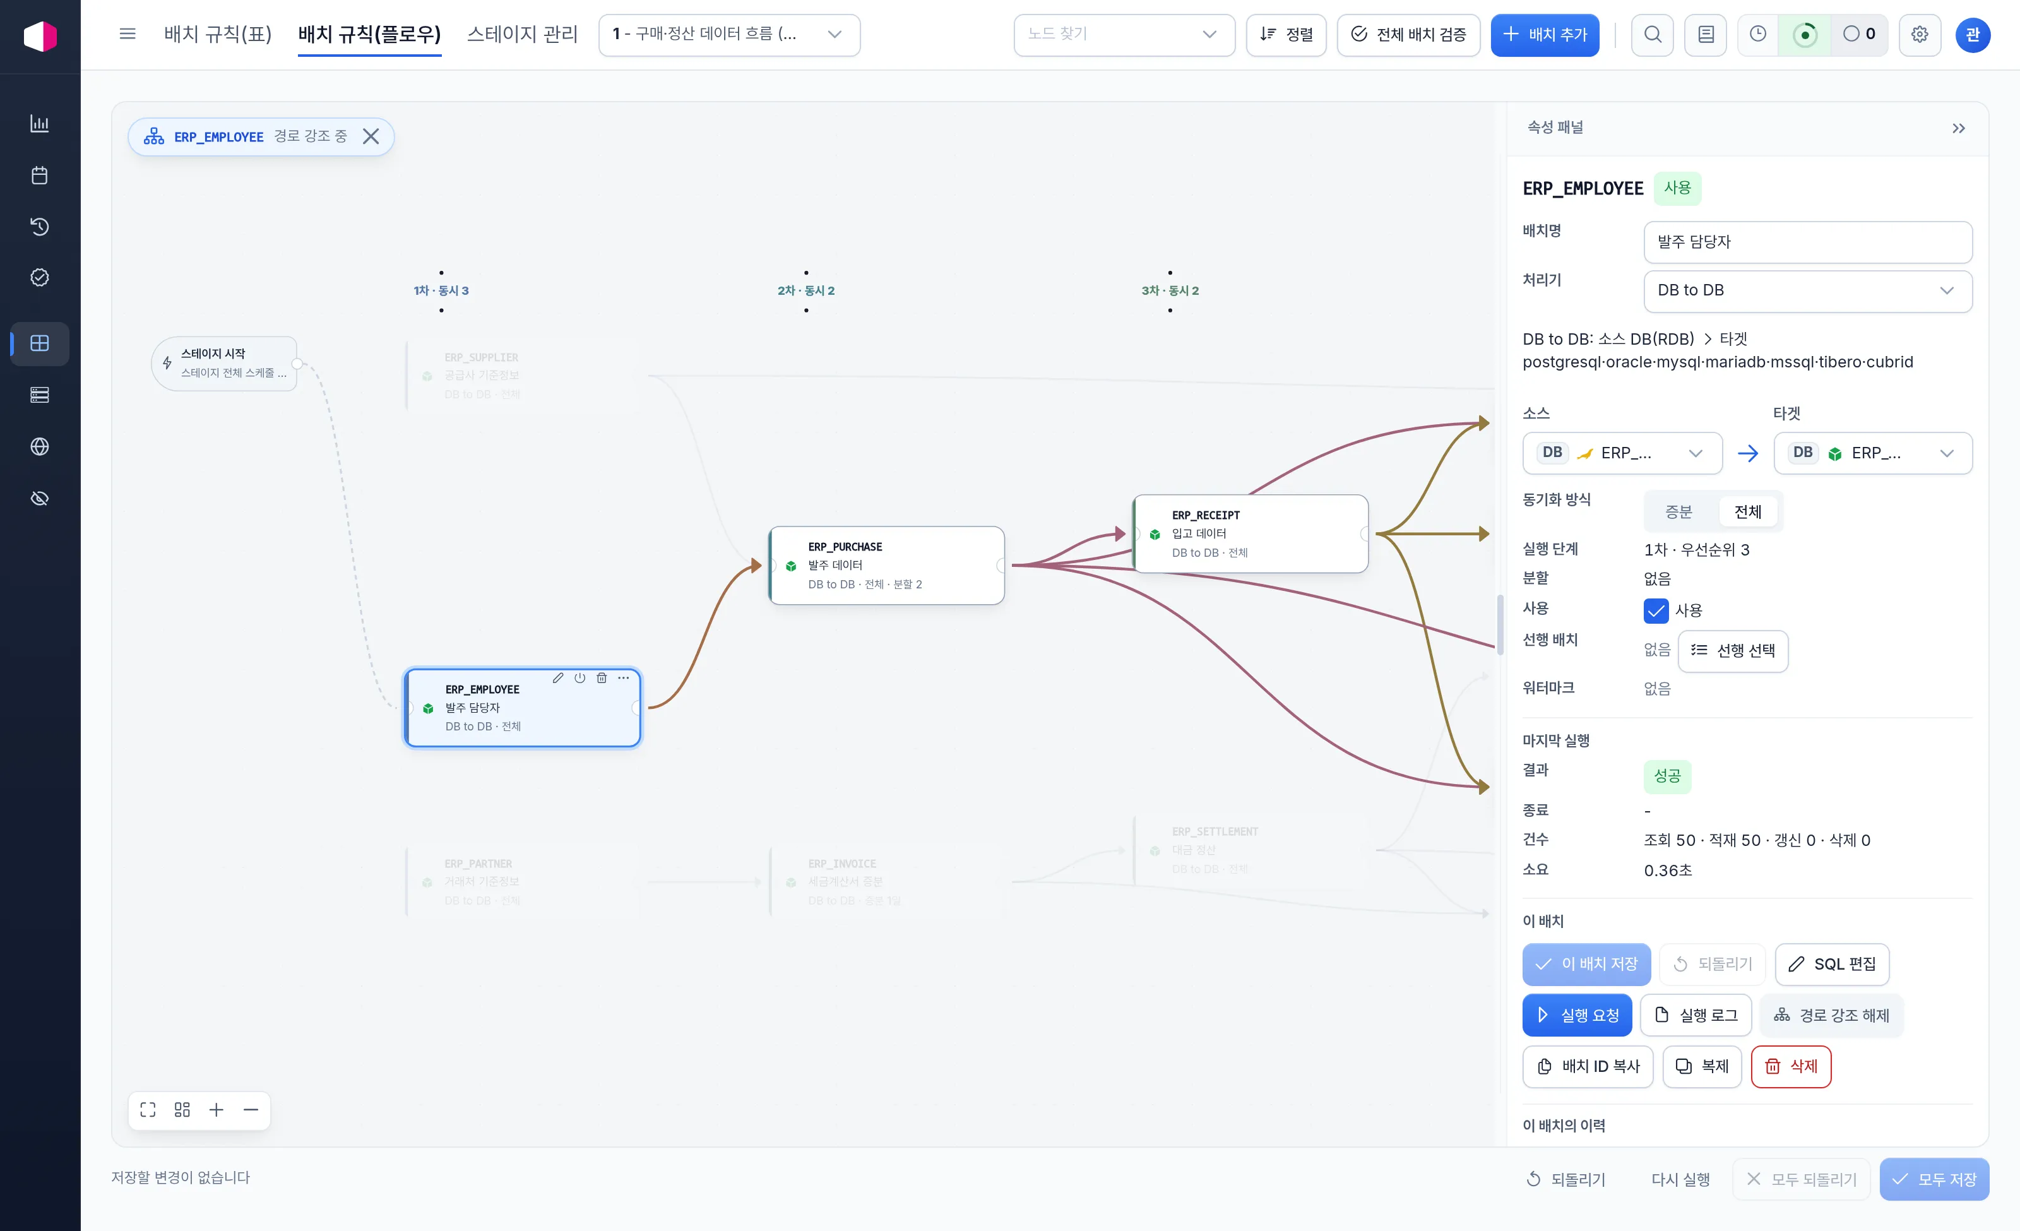Click the hidden-eye sidebar icon
Viewport: 2020px width, 1231px height.
[x=39, y=498]
